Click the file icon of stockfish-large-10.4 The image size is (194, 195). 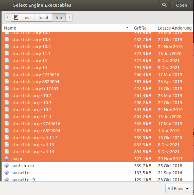[x=7, y=109]
